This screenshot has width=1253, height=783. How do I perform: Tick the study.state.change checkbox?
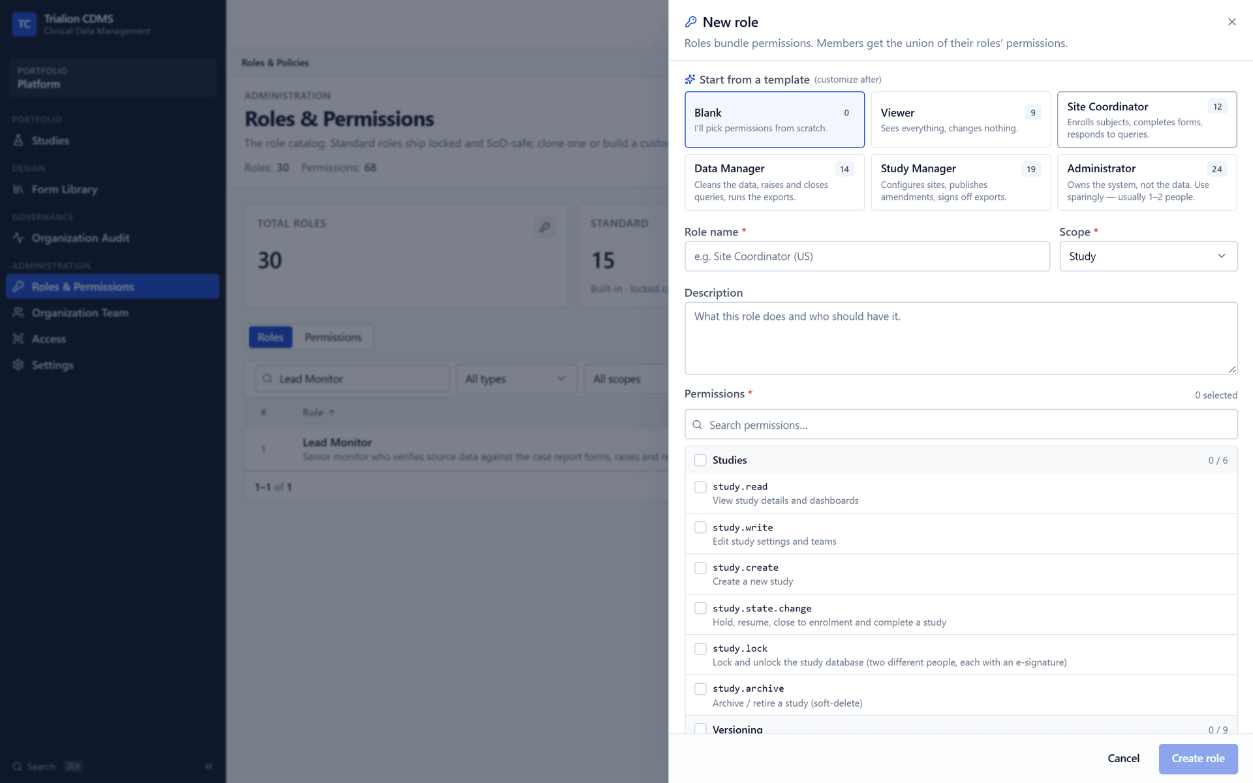(700, 608)
